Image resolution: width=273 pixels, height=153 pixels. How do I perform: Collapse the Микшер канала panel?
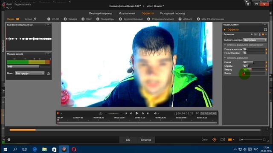point(48,54)
